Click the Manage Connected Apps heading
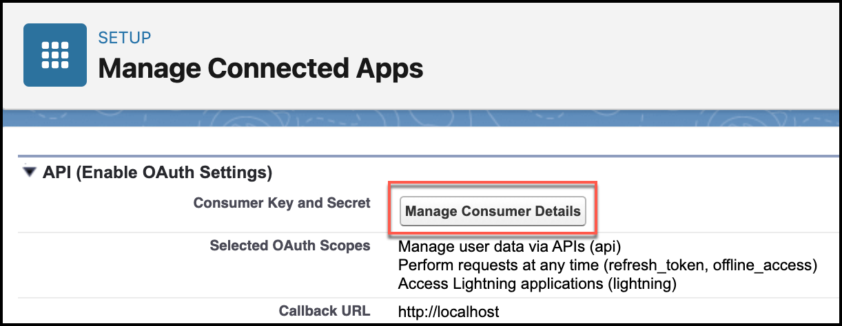 click(x=260, y=68)
